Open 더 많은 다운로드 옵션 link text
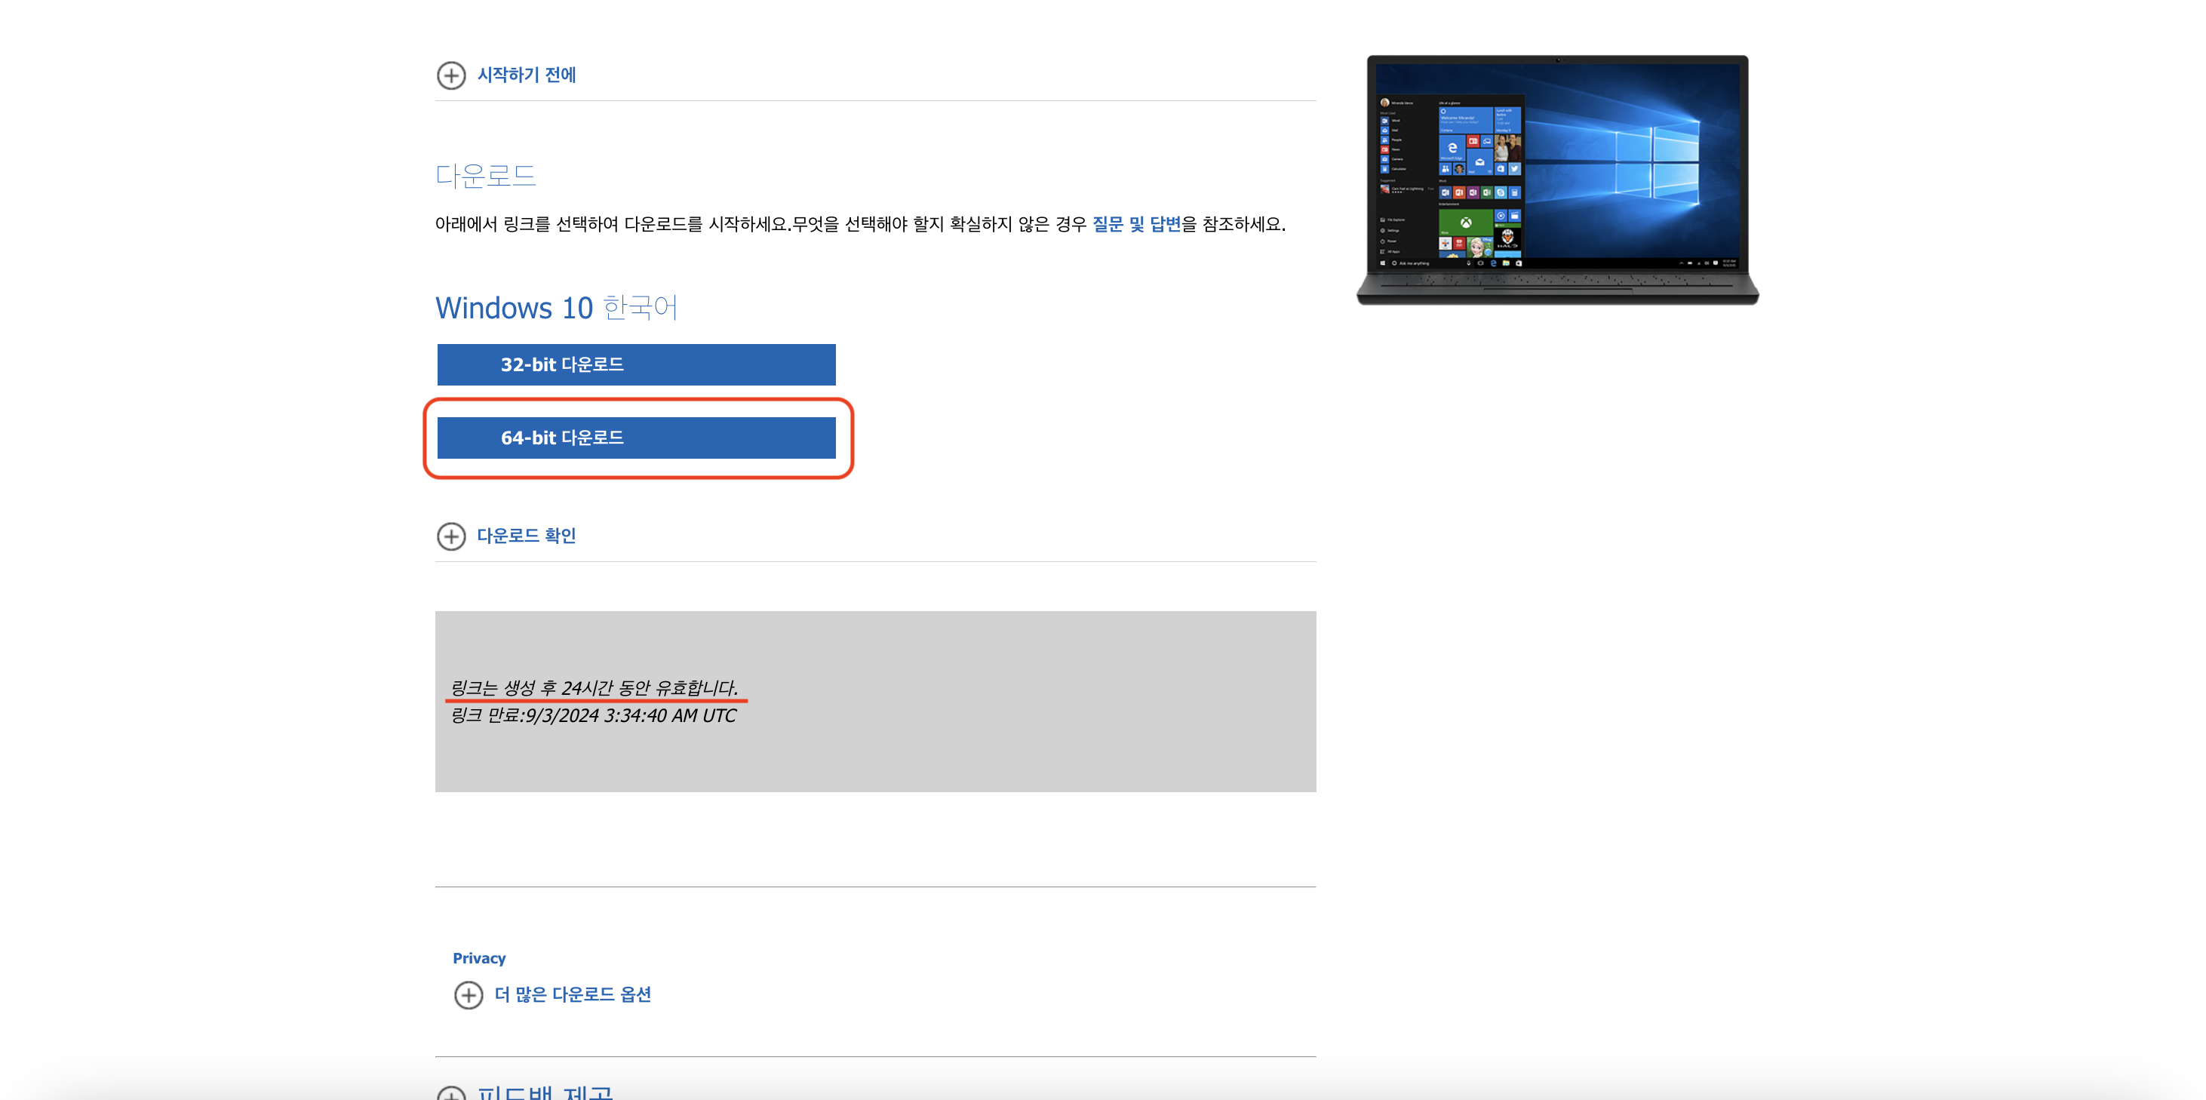Screen dimensions: 2206x1100 pos(573,994)
